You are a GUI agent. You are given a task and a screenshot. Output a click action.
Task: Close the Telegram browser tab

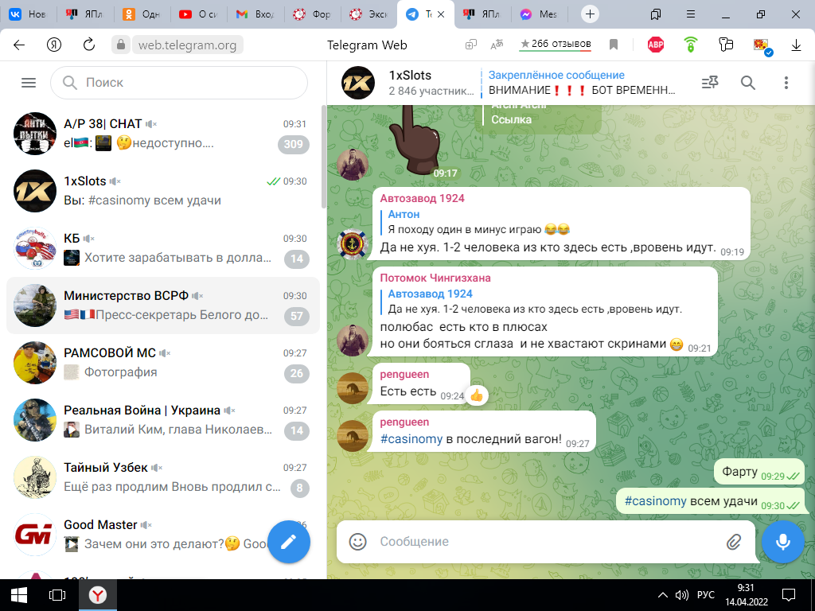coord(441,14)
